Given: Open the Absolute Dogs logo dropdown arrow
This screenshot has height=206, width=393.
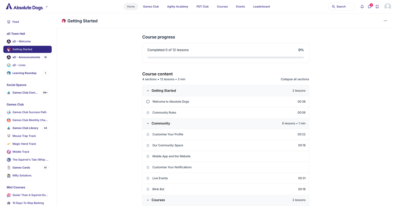Looking at the screenshot, I should [47, 7].
